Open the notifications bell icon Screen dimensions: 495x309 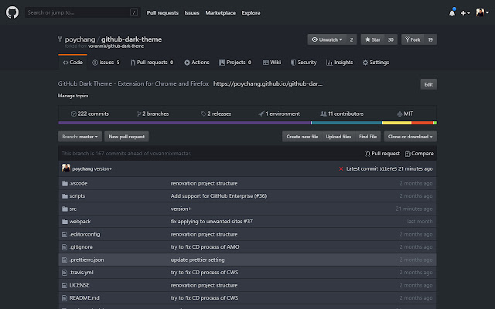tap(452, 12)
